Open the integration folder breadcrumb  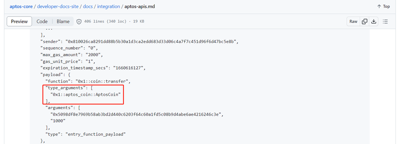click(x=108, y=6)
